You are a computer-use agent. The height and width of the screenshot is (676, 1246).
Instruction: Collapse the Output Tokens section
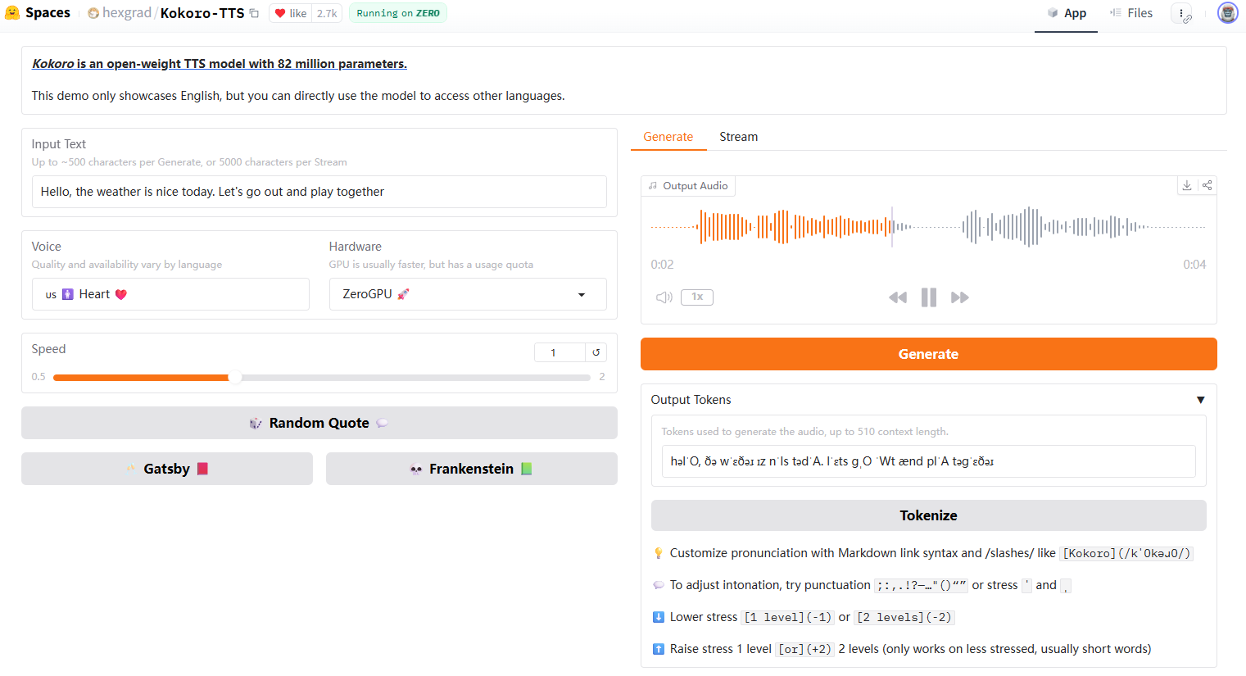tap(1200, 400)
